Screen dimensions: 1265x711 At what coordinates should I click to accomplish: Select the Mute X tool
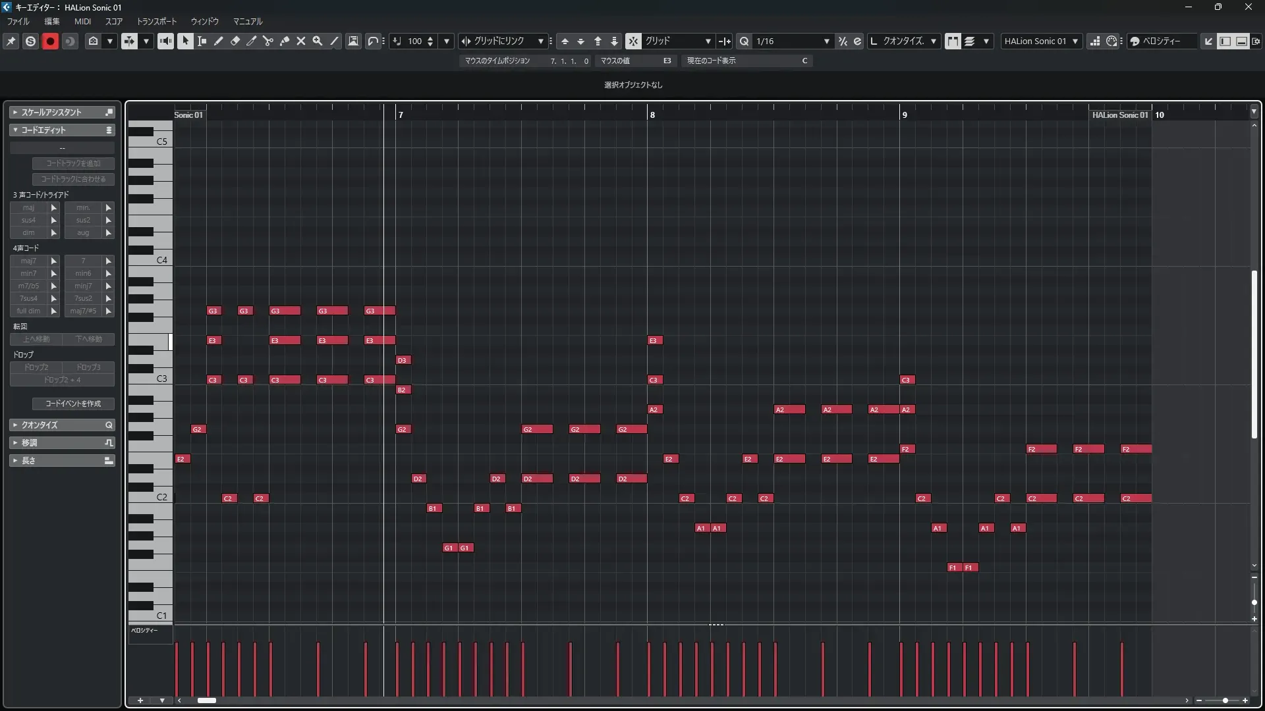click(300, 41)
